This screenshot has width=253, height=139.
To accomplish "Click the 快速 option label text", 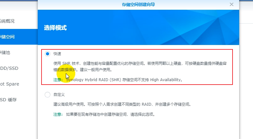I will pyautogui.click(x=57, y=54).
